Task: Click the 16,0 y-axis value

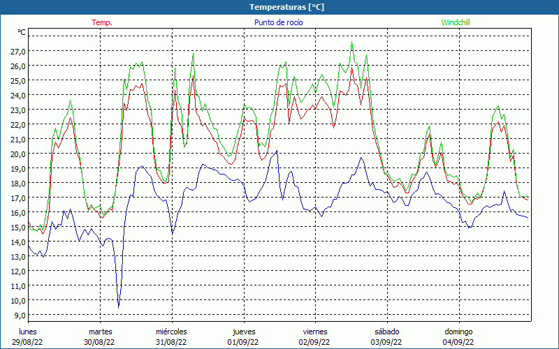Action: pyautogui.click(x=18, y=213)
